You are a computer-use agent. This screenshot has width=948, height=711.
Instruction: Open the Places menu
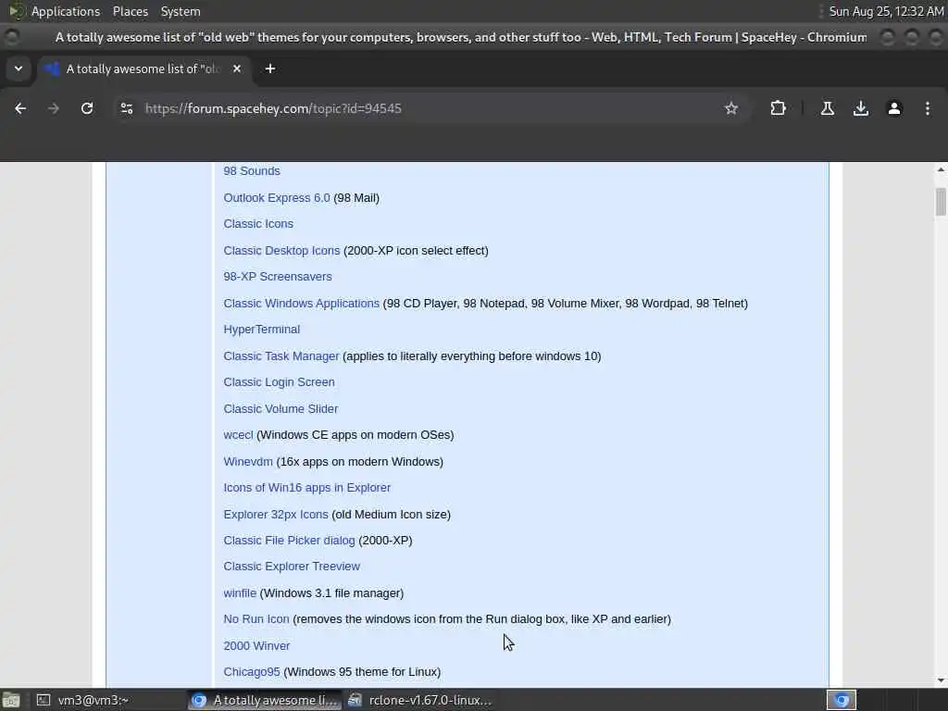pyautogui.click(x=130, y=11)
